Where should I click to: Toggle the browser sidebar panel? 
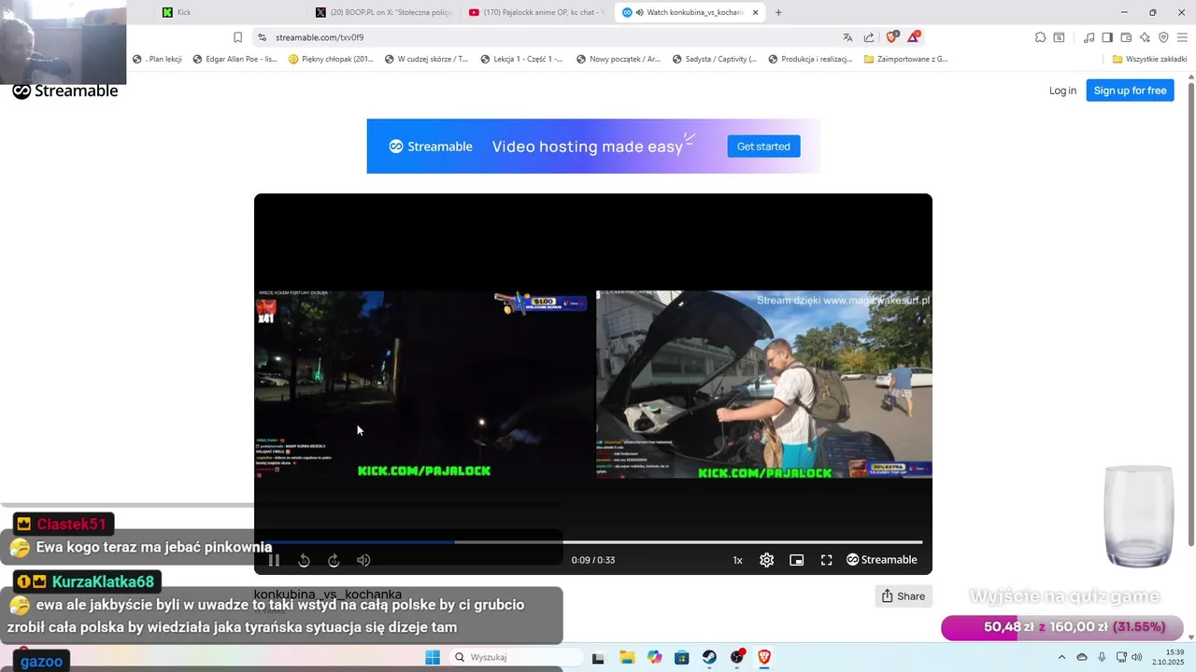(1107, 37)
